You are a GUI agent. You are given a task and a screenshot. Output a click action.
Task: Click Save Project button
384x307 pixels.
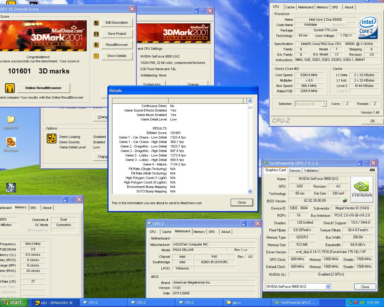(x=117, y=34)
